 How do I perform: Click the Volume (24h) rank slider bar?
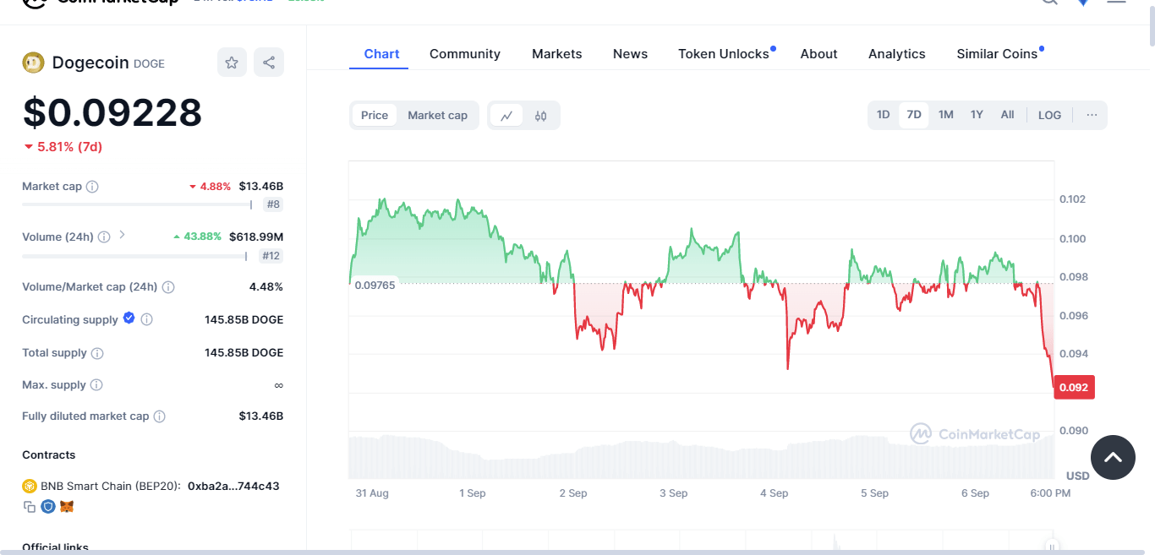(134, 256)
